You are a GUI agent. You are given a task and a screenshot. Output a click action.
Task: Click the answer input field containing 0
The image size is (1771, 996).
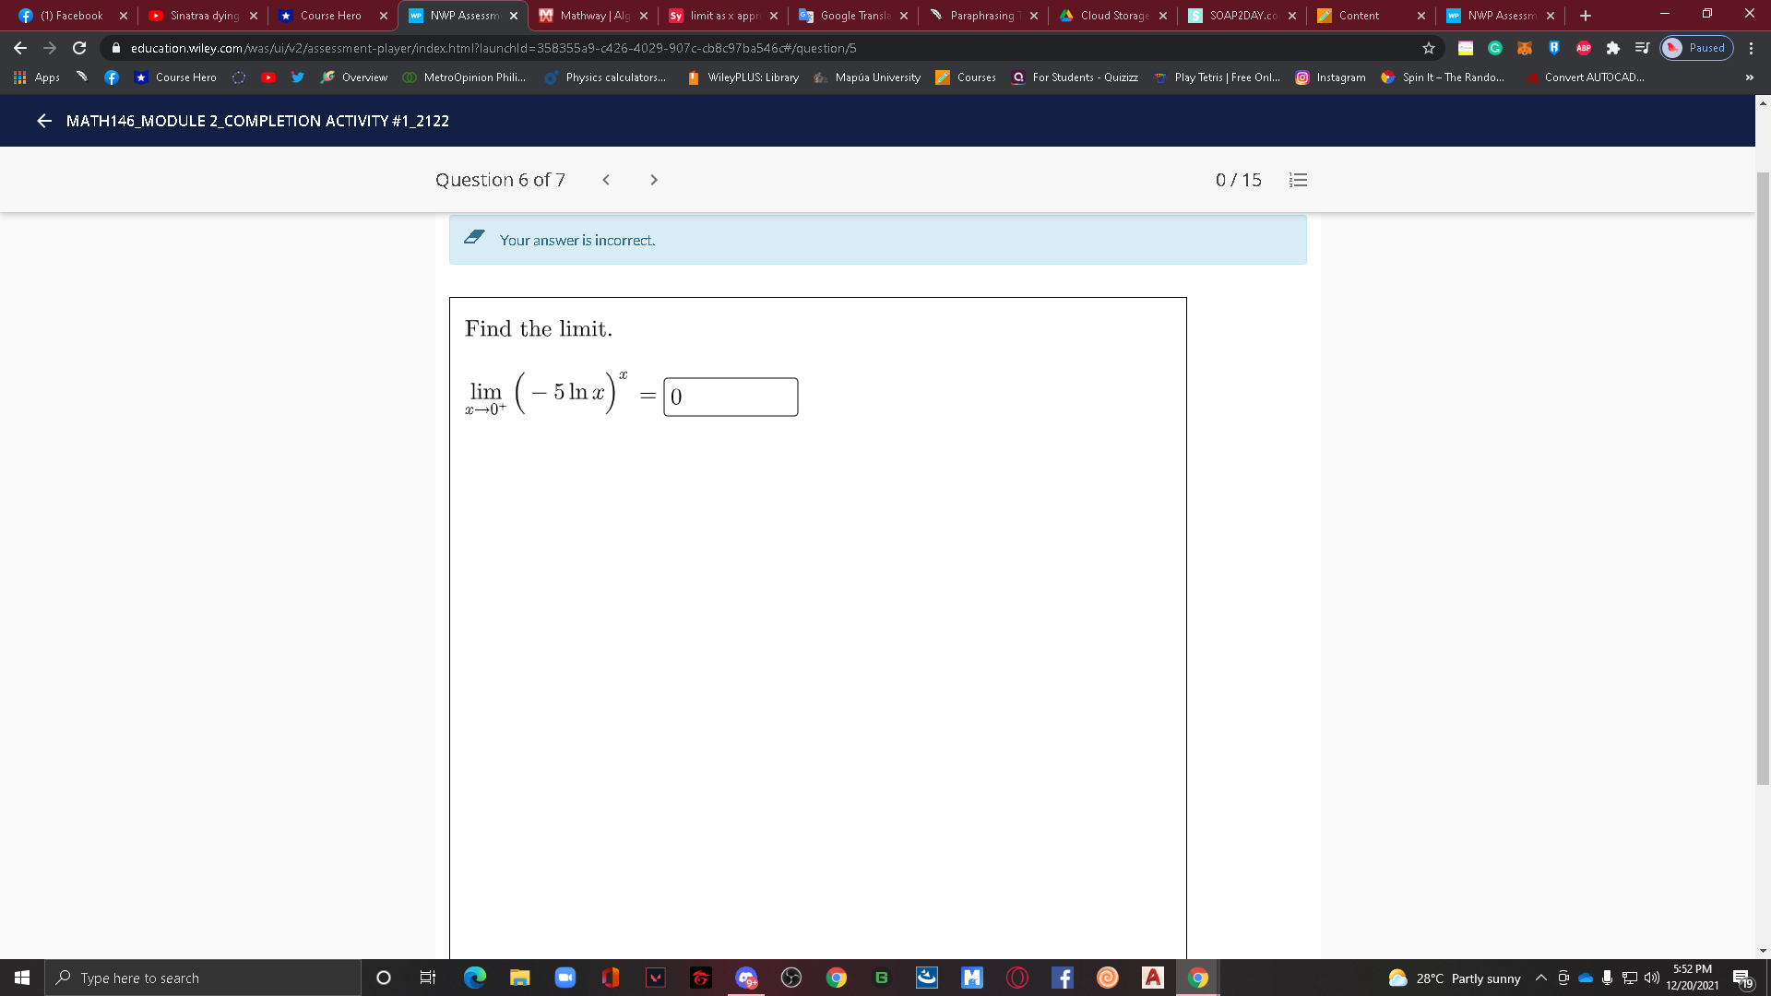click(729, 397)
